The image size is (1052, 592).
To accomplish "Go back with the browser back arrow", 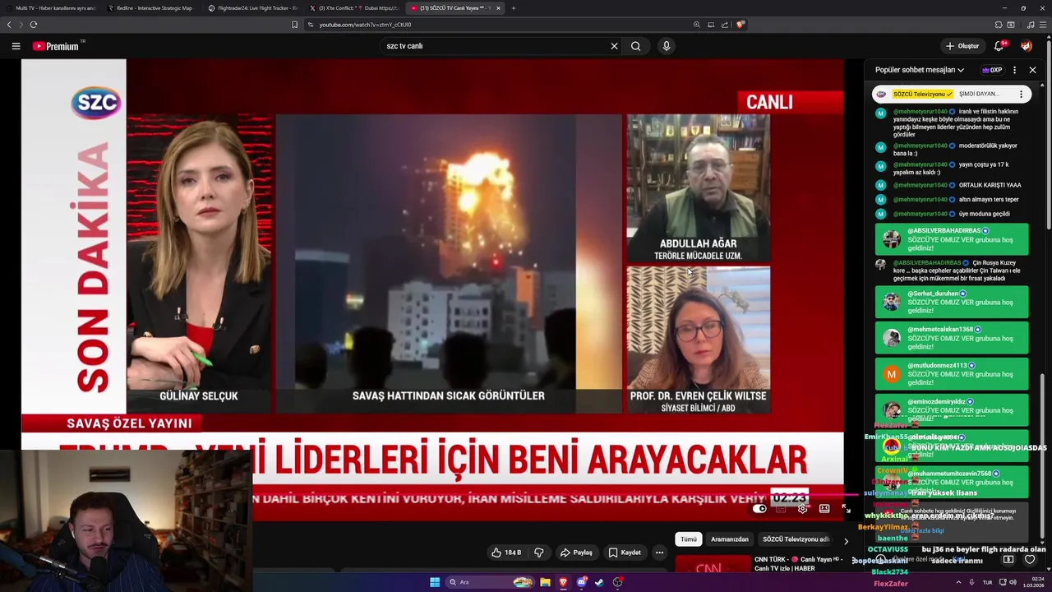I will tap(9, 25).
